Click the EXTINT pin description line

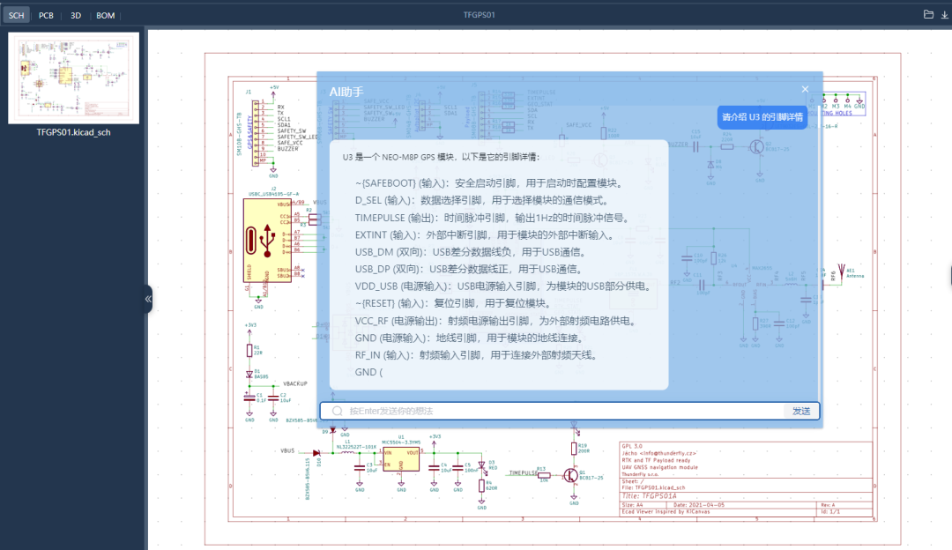(486, 235)
